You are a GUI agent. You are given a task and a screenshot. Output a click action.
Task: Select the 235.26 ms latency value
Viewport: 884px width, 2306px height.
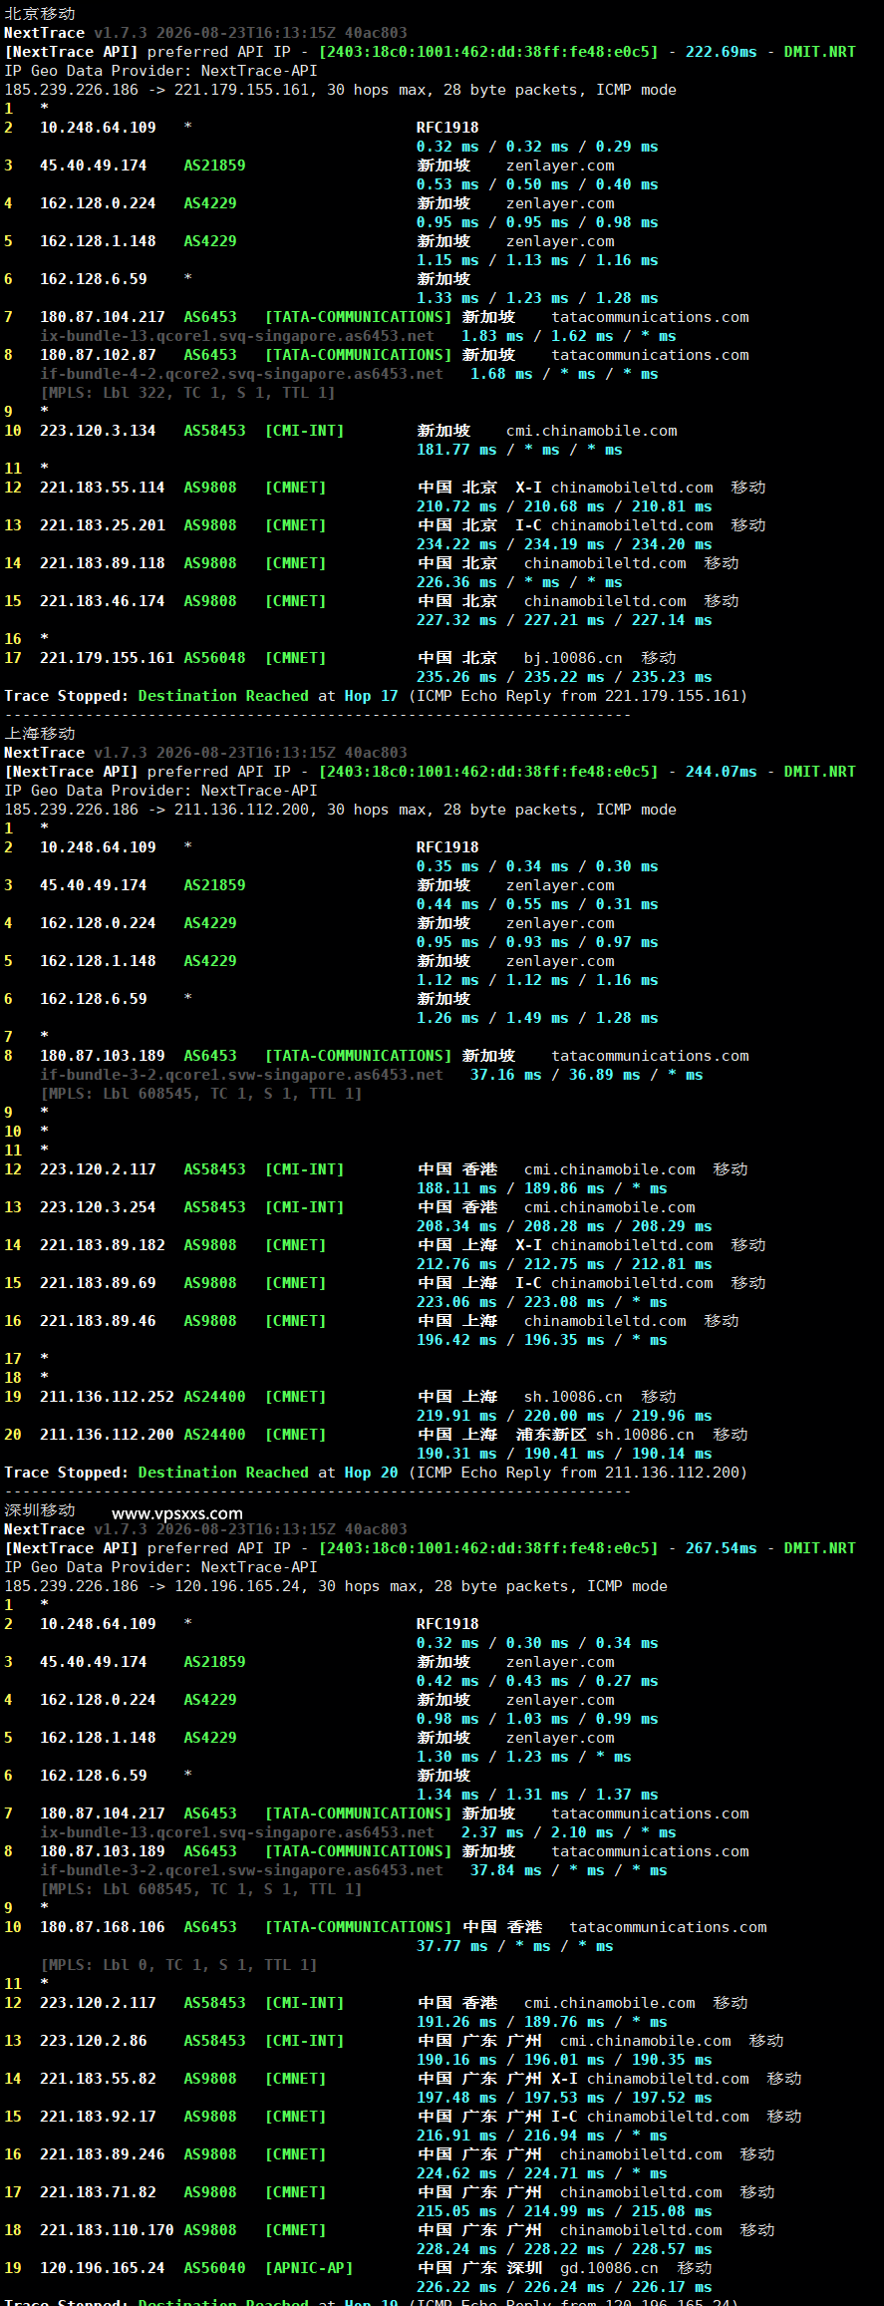click(456, 677)
